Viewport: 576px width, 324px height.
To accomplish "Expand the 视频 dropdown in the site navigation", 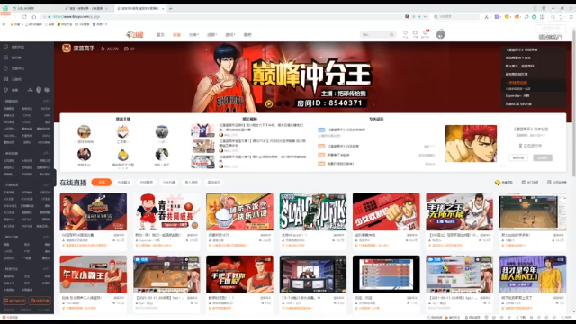I will (x=212, y=35).
